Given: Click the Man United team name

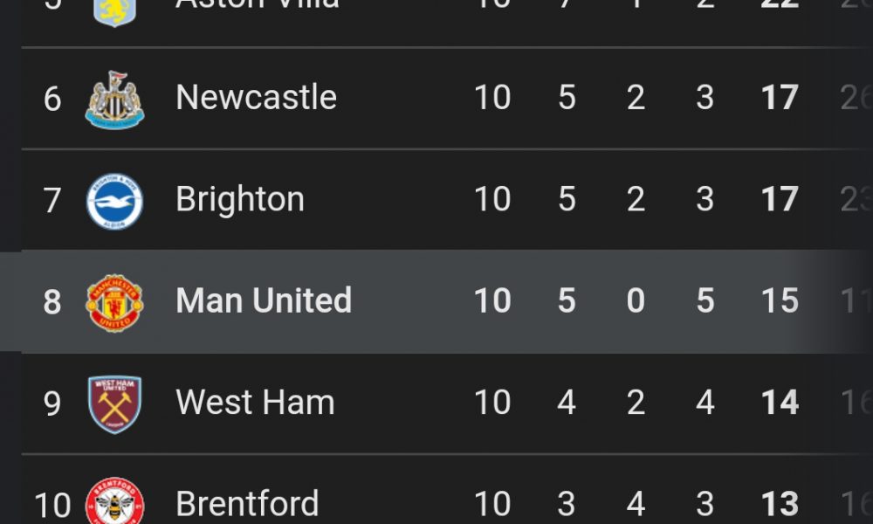Looking at the screenshot, I should (264, 301).
